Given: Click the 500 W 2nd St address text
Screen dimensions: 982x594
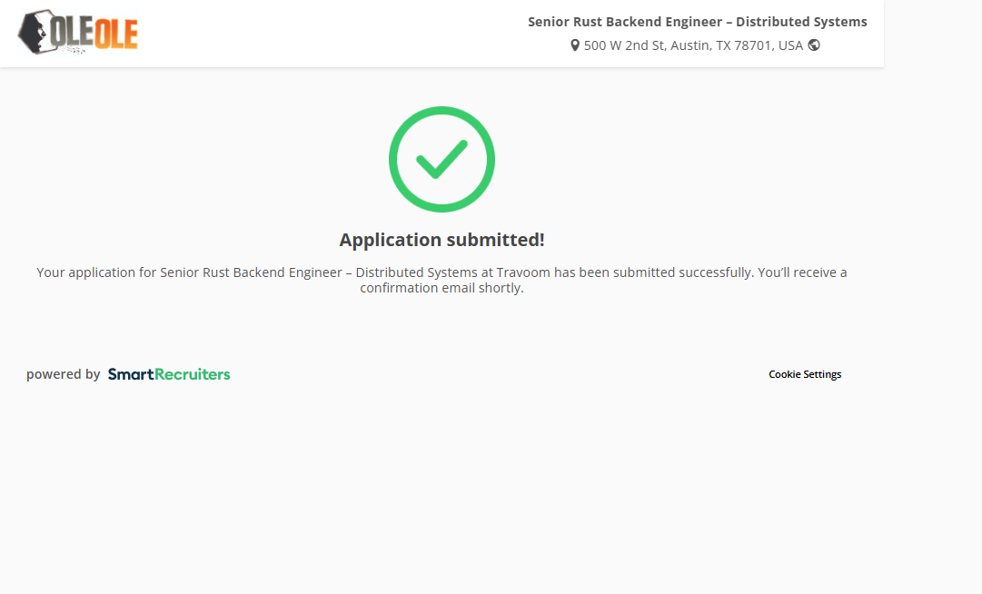Looking at the screenshot, I should (625, 45).
